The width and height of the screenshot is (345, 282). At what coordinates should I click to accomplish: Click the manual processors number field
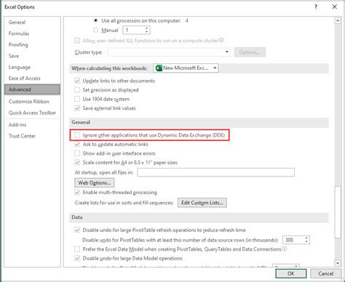[x=134, y=30]
